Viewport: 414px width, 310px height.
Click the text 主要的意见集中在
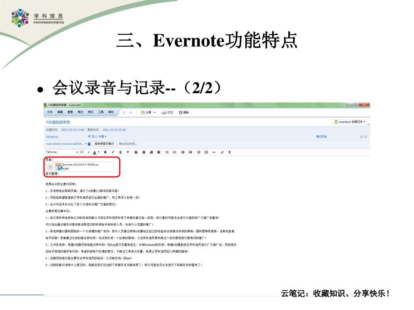pyautogui.click(x=57, y=211)
